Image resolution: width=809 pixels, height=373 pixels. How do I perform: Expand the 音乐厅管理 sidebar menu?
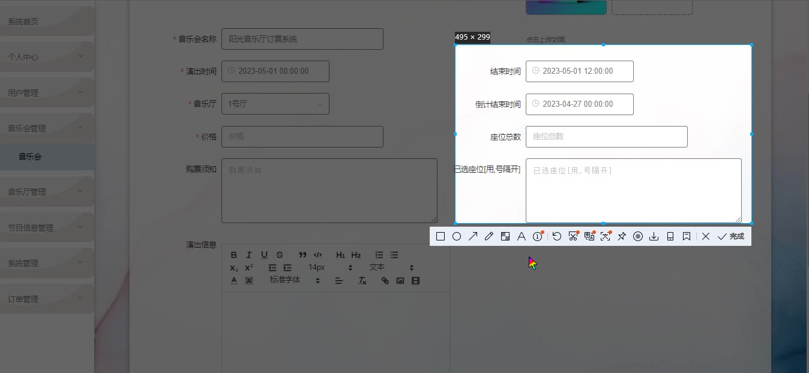(47, 192)
